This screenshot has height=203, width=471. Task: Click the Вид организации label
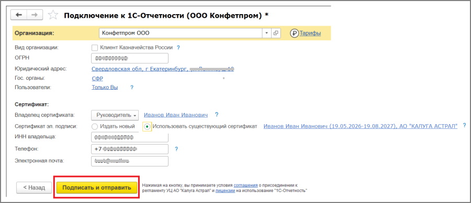coord(36,47)
